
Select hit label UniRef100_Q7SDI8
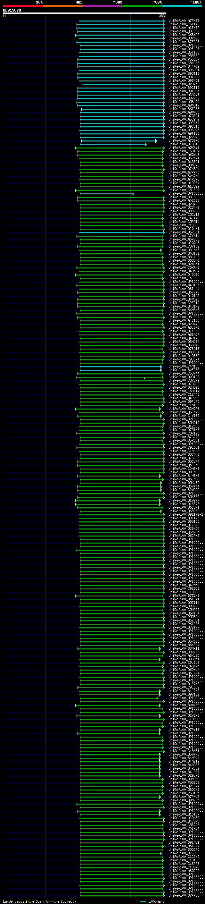tap(184, 349)
